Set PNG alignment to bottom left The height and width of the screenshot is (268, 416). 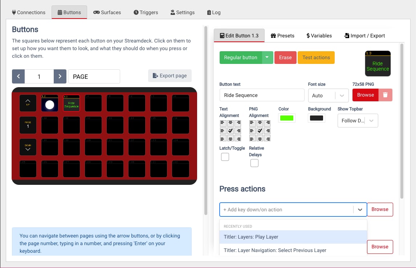(252, 138)
